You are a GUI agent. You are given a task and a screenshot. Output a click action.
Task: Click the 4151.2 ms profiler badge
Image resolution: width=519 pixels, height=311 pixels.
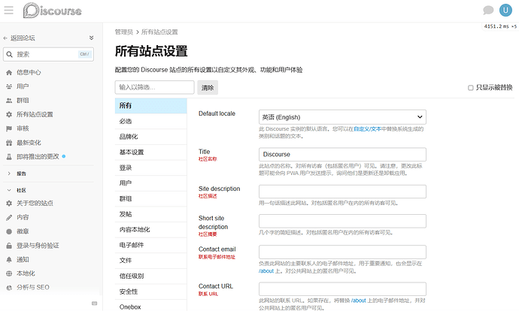point(499,26)
